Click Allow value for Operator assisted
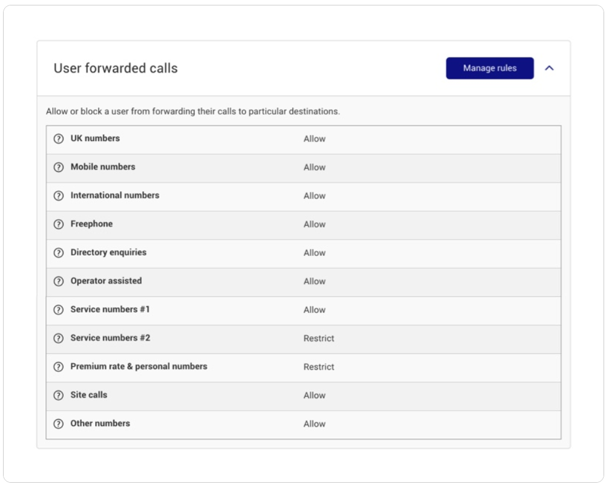 pos(315,281)
